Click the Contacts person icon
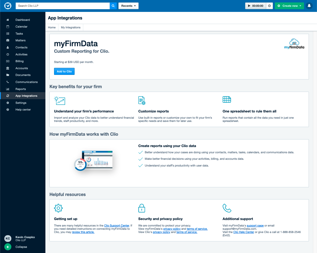The width and height of the screenshot is (317, 253). tap(8, 47)
